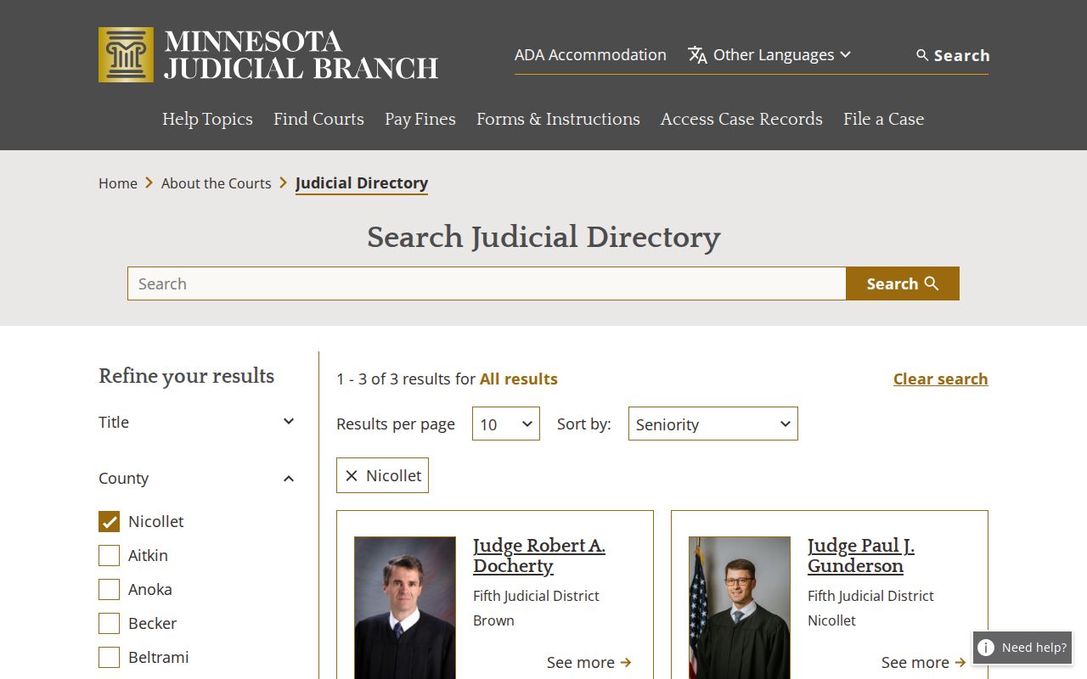Click the info icon in Need help

pyautogui.click(x=986, y=648)
